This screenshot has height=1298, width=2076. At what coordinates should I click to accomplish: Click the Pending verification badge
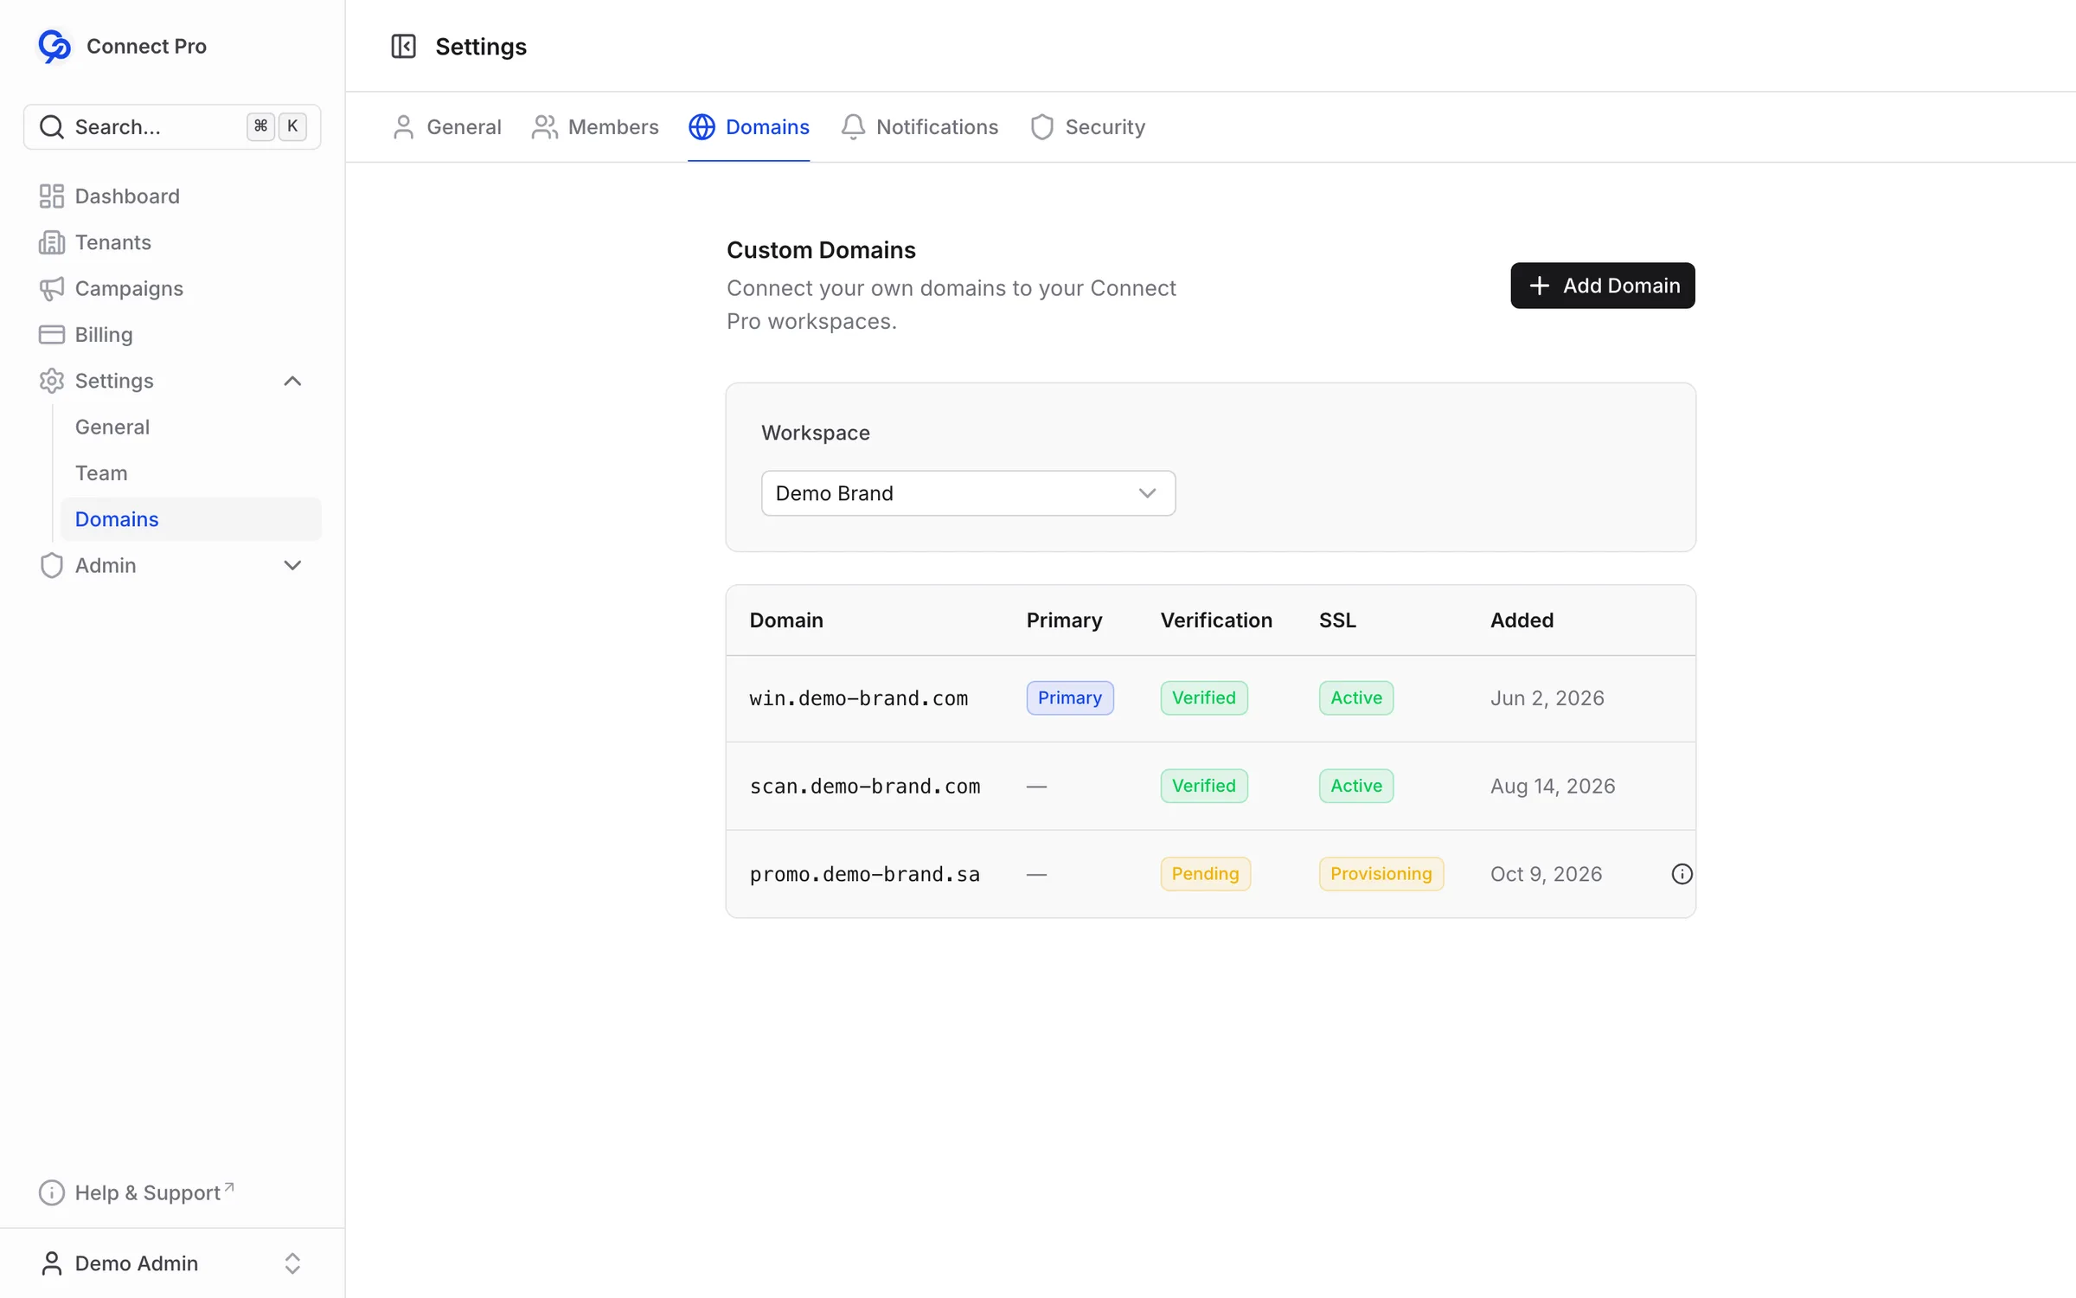(1205, 874)
